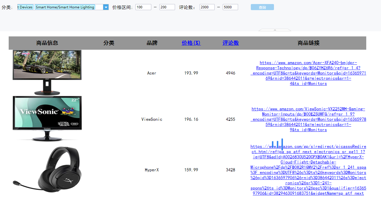The height and width of the screenshot is (215, 381).
Task: Sort the table by 价格($) column
Action: pos(191,43)
